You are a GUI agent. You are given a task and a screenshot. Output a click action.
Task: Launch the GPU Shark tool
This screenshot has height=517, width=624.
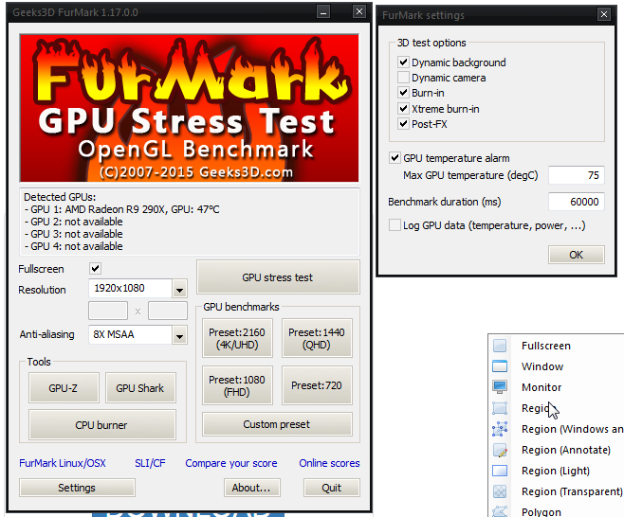tap(140, 388)
